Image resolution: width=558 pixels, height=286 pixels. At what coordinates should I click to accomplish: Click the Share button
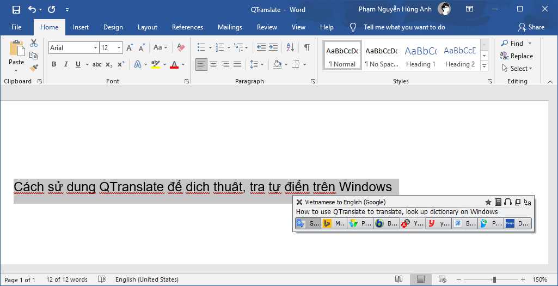coord(532,27)
